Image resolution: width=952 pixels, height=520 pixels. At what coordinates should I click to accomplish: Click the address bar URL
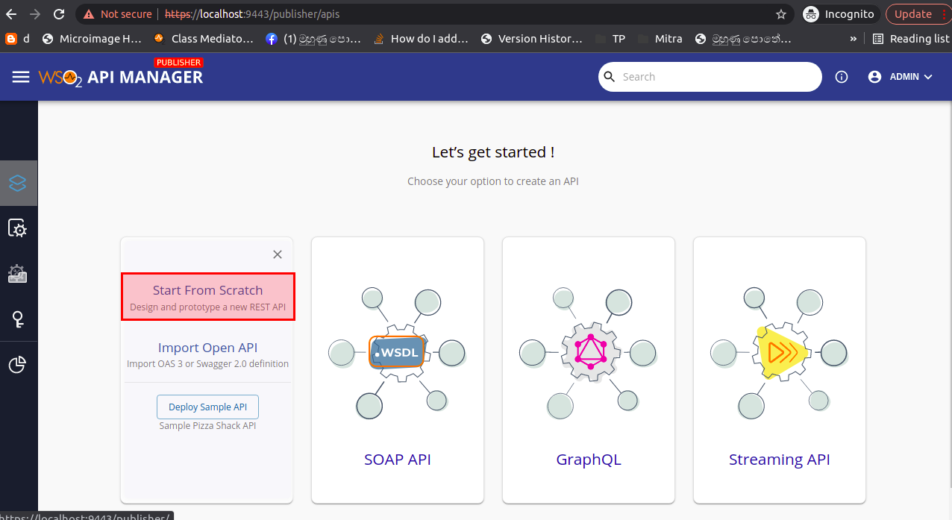253,14
